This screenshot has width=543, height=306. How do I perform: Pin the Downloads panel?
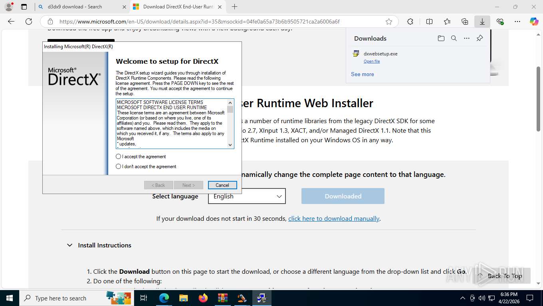coord(480,38)
